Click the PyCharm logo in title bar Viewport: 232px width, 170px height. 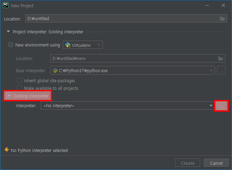click(6, 5)
